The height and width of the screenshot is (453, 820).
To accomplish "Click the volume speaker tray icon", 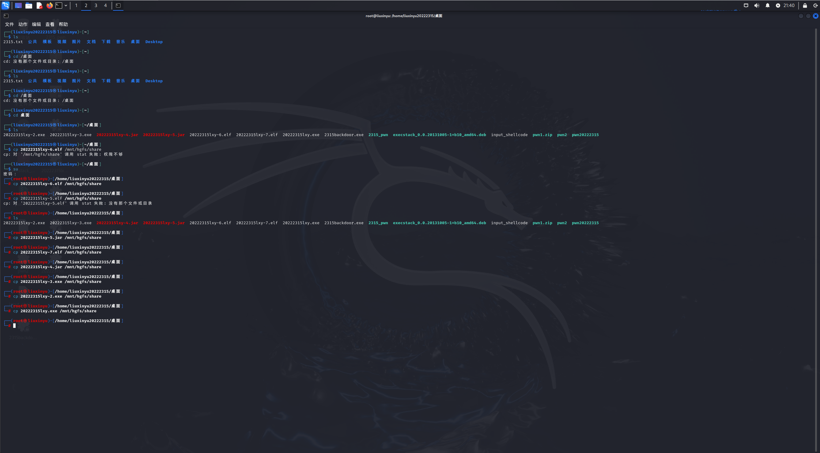I will (x=757, y=6).
